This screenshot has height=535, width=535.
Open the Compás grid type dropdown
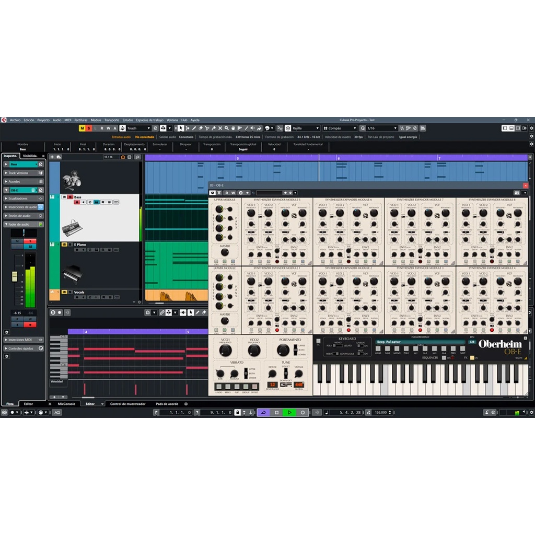click(340, 129)
